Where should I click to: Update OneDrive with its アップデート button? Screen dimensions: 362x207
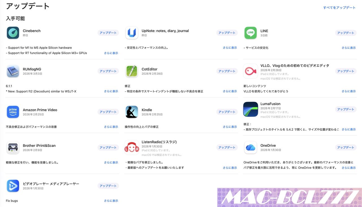click(x=346, y=148)
